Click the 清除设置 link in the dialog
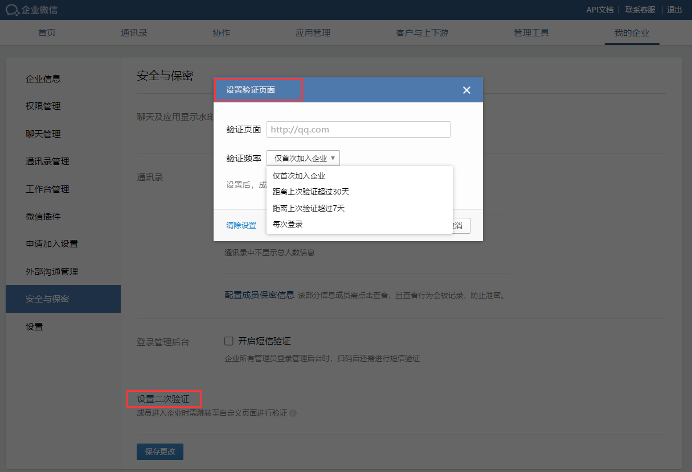692x472 pixels. tap(241, 225)
